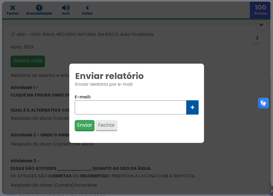273x196 pixels.
Task: Click the green Enviar button
Action: (x=85, y=125)
